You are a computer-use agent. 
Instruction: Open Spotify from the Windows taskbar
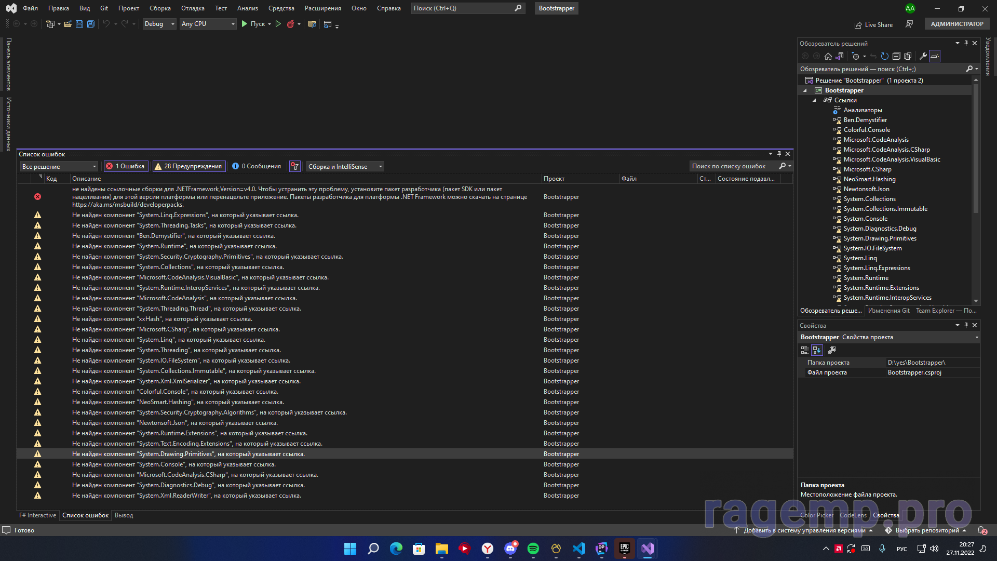pyautogui.click(x=533, y=549)
